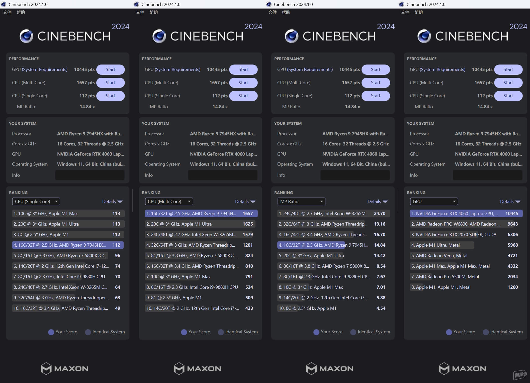Click Details link in the GPU ranking window
Image resolution: width=530 pixels, height=383 pixels.
click(x=507, y=202)
